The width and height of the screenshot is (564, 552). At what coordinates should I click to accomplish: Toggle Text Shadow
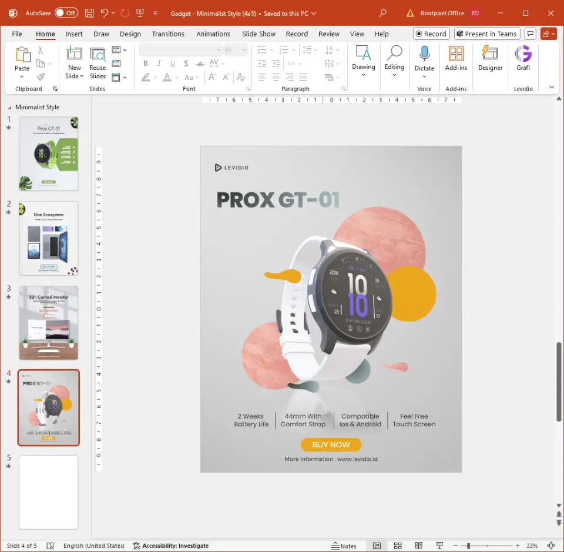186,63
